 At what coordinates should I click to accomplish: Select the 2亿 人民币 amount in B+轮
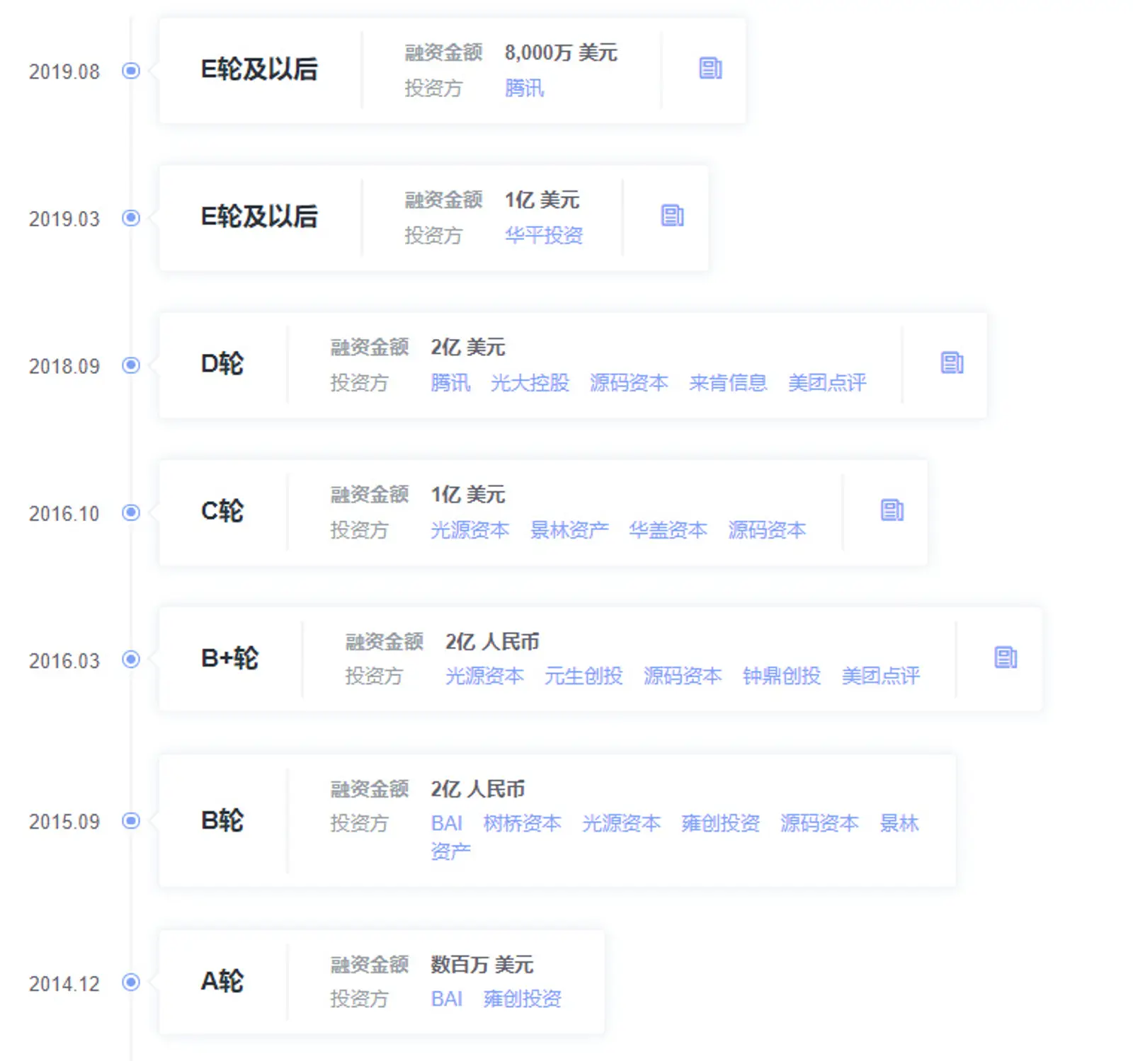(493, 641)
